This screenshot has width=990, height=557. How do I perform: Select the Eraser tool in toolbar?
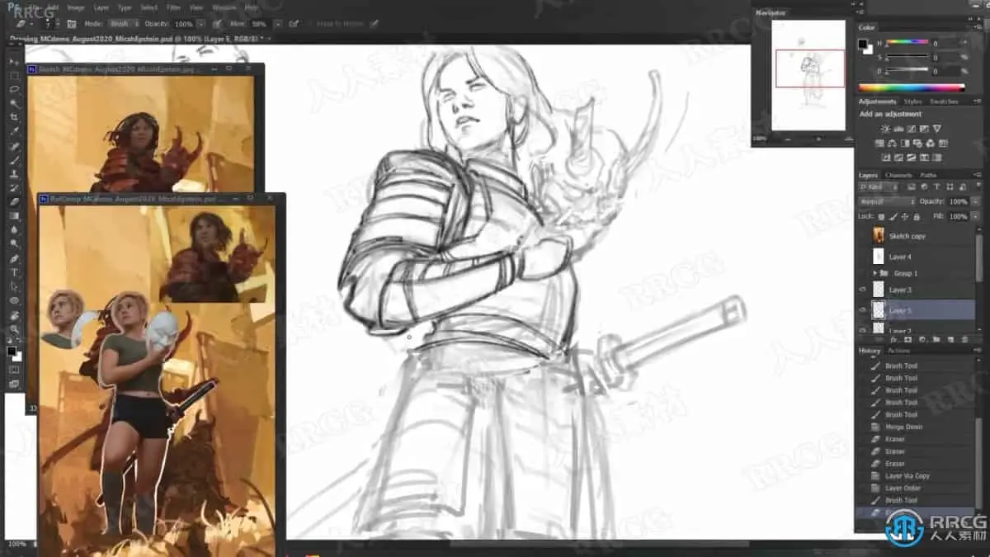(15, 202)
